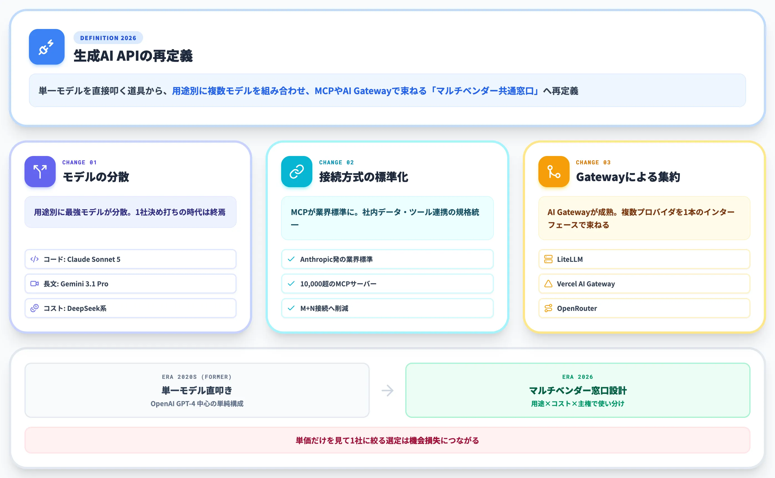This screenshot has height=478, width=775.
Task: Click the 用途×コスト×主権で使い分け subtitle
Action: coord(577,404)
